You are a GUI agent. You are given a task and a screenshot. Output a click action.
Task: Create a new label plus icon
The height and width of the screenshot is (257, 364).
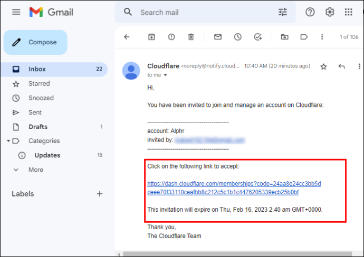coord(100,194)
